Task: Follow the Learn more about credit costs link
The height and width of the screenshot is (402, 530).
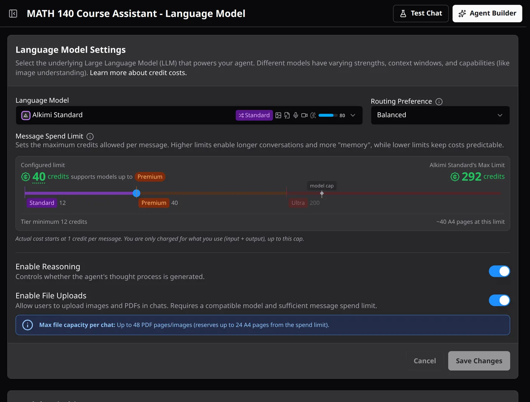Action: coord(138,73)
